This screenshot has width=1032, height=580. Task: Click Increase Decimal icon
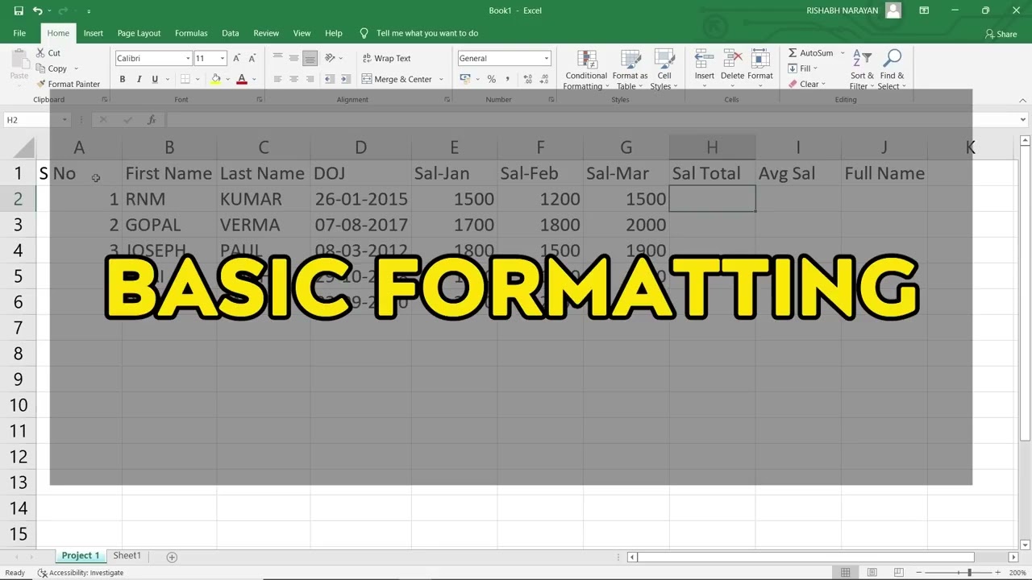(x=528, y=79)
